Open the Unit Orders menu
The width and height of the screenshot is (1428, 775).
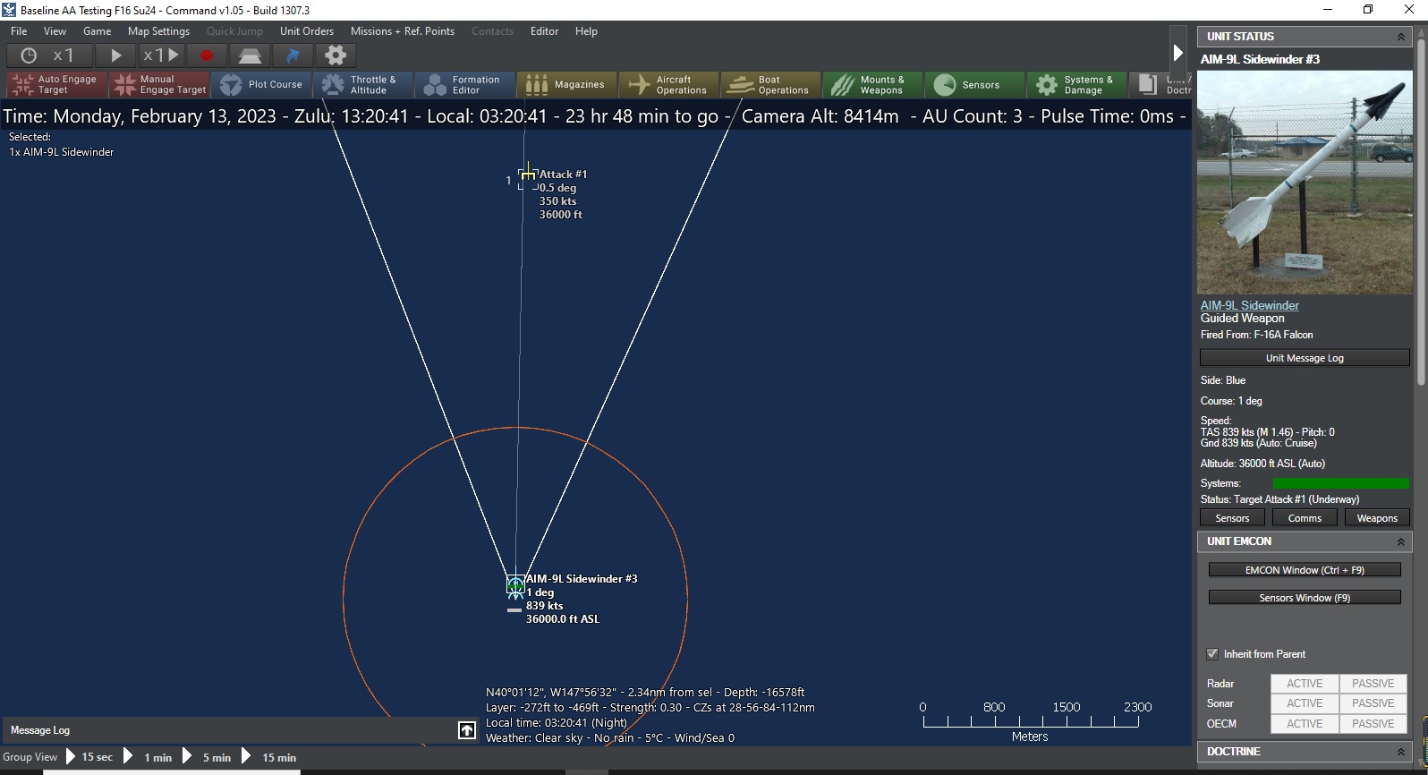tap(307, 31)
